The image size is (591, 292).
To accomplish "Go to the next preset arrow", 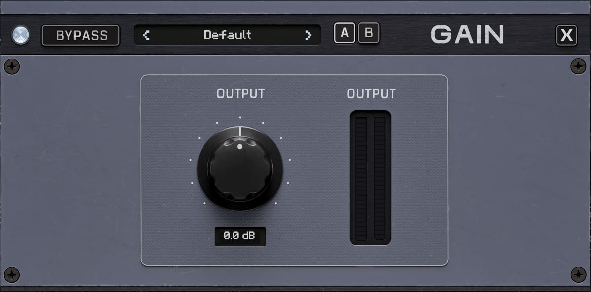I will 308,35.
